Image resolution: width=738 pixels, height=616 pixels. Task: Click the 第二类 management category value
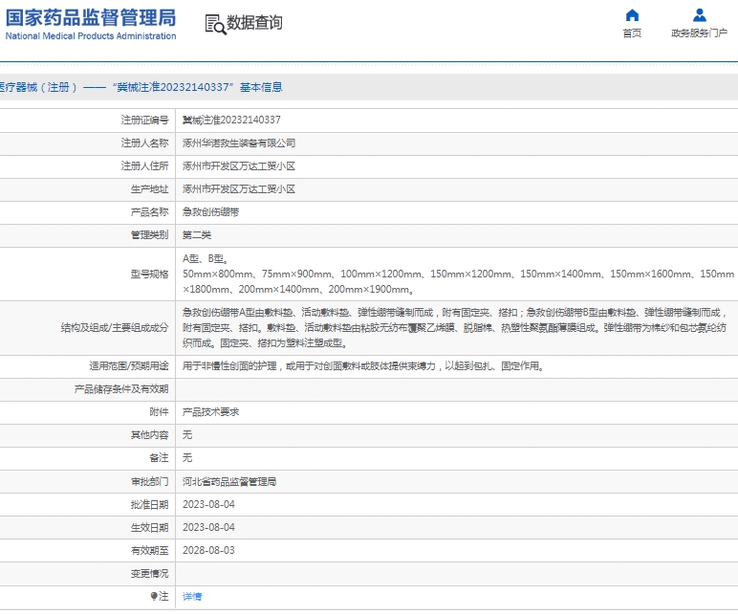pyautogui.click(x=197, y=235)
